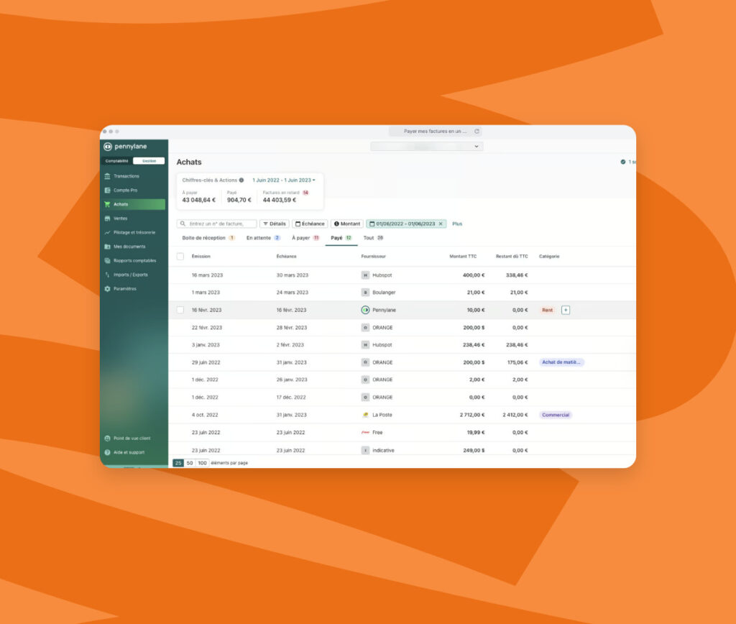Screen dimensions: 736x624
Task: Select the Payé tab
Action: click(341, 237)
